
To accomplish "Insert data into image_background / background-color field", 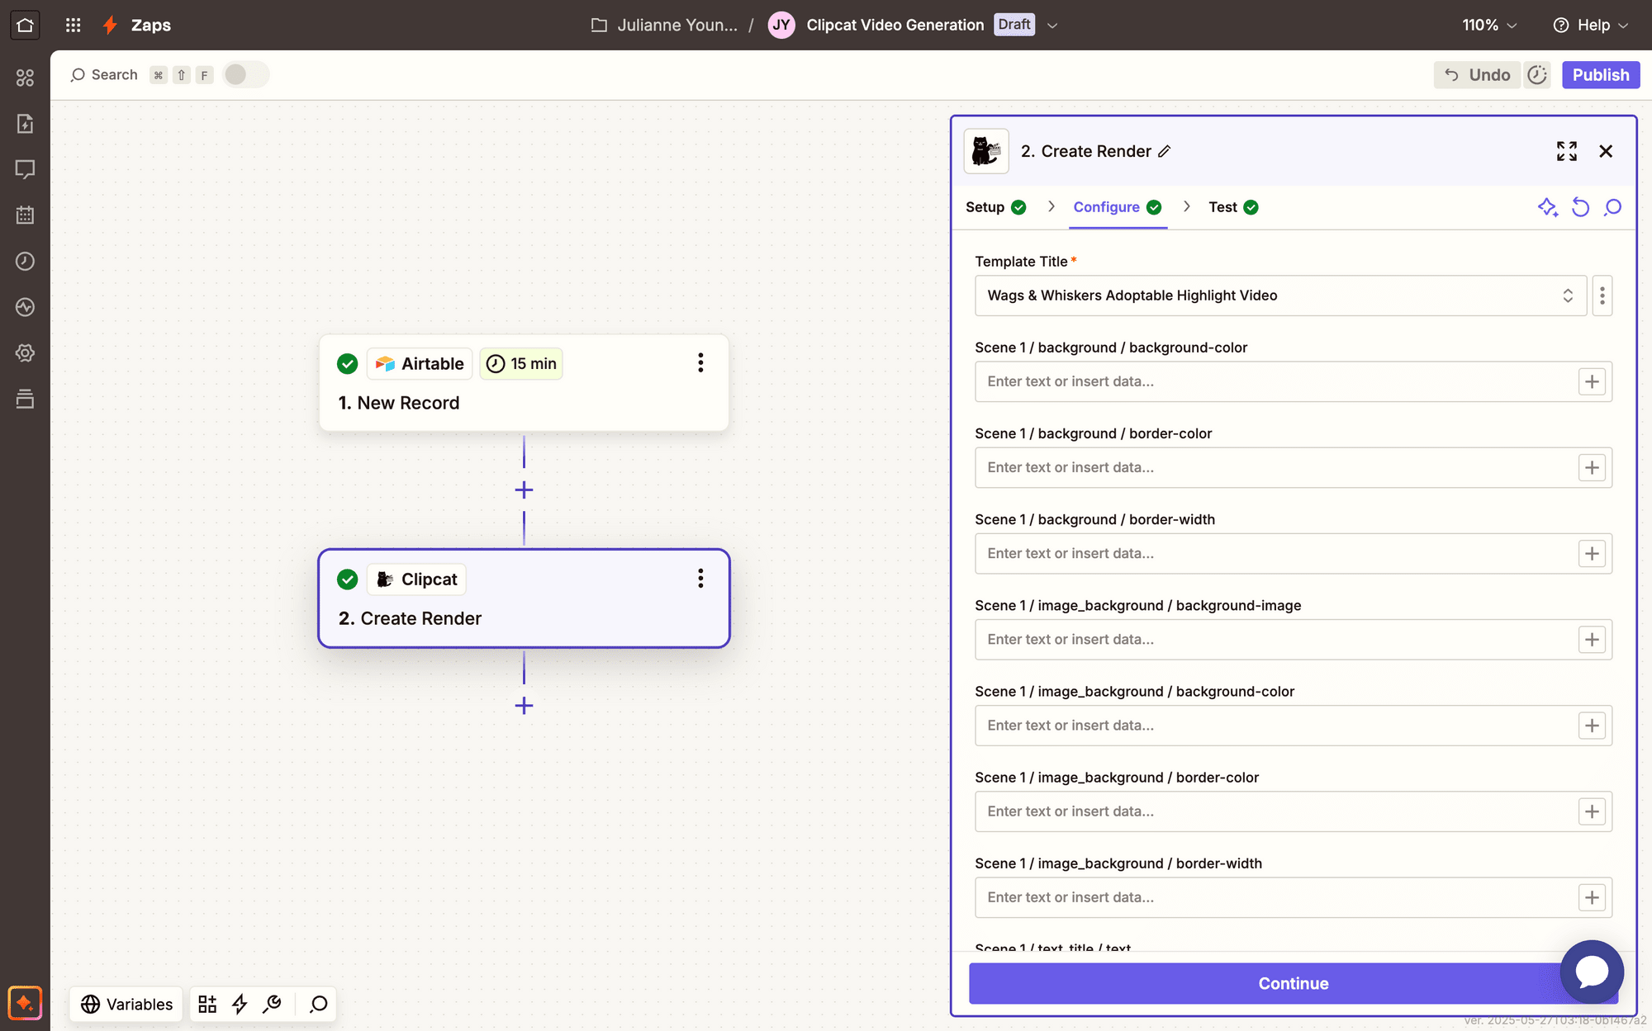I will [1592, 726].
